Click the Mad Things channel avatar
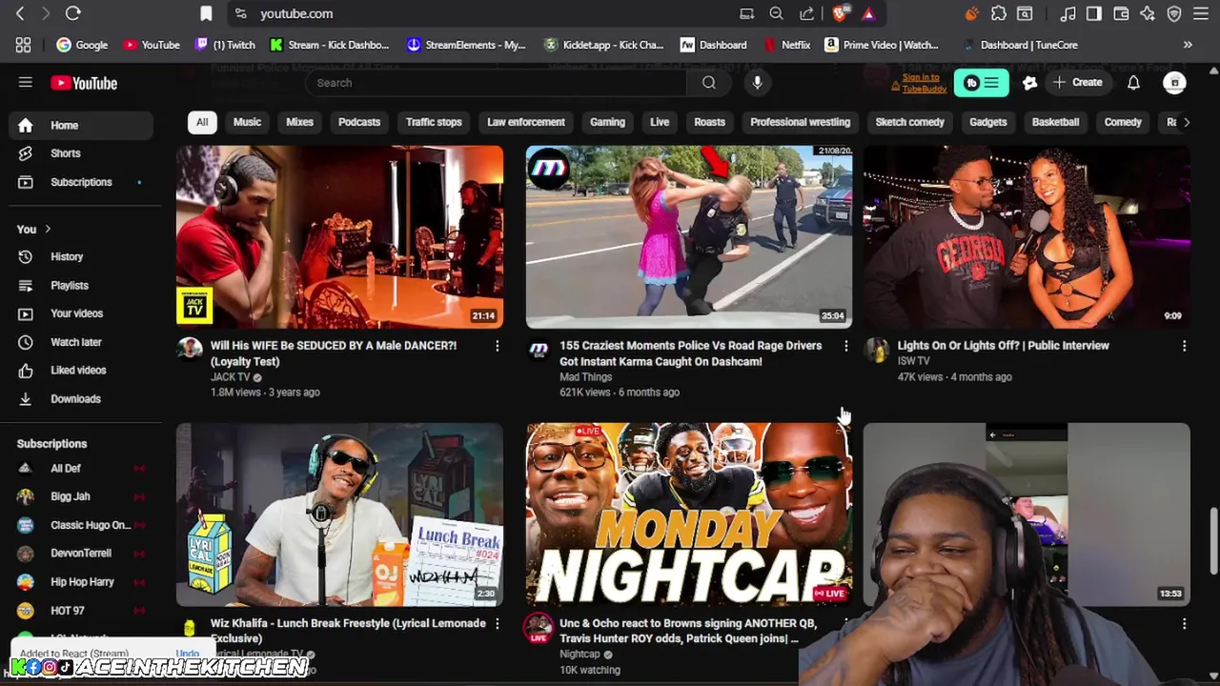The width and height of the screenshot is (1220, 686). point(539,350)
